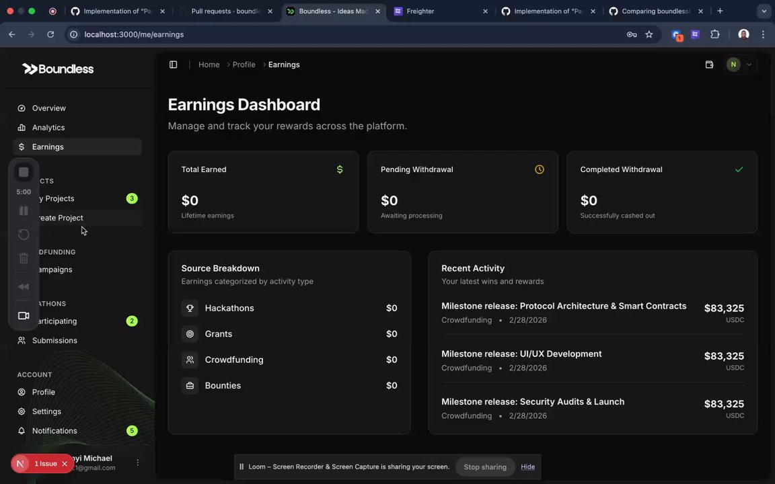The image size is (775, 484).
Task: Switch to Comparing boundless browser tab
Action: click(x=657, y=11)
